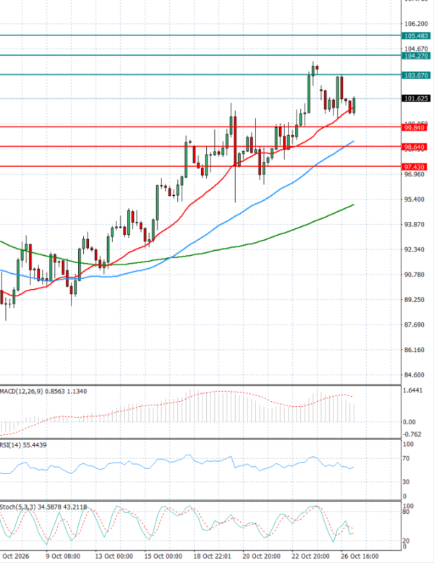Screen dimensions: 434x563
Task: Click the MACD scale value -0.762
Action: coord(412,434)
